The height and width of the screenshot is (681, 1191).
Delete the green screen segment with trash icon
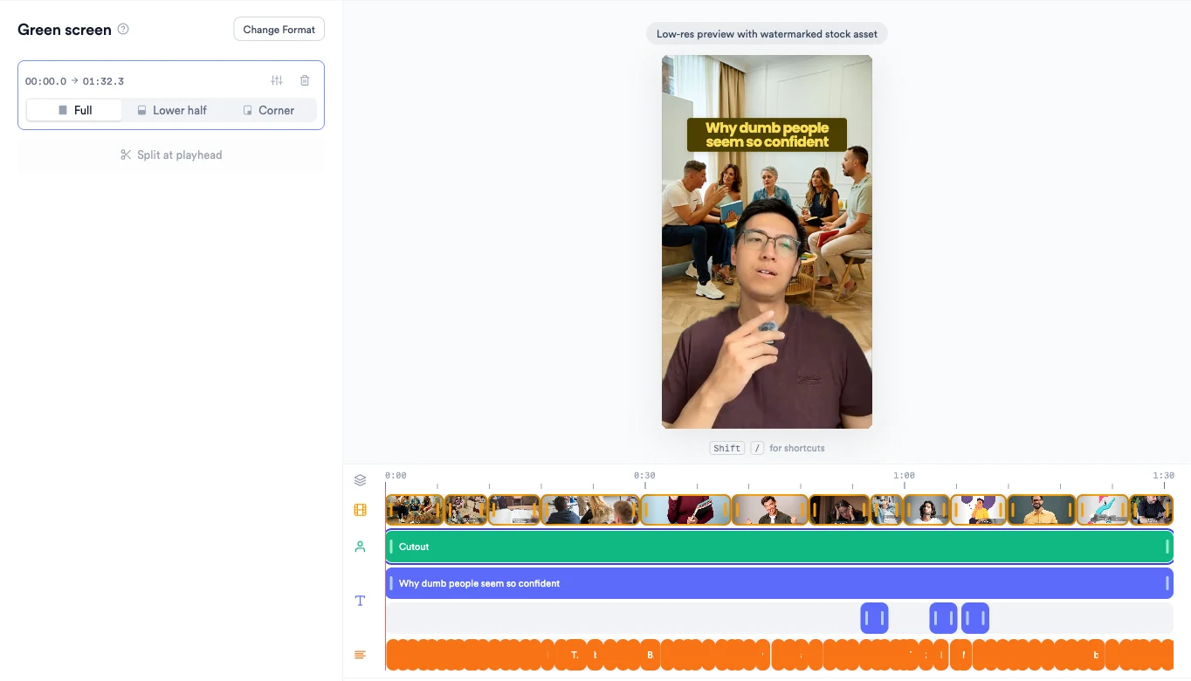[305, 80]
